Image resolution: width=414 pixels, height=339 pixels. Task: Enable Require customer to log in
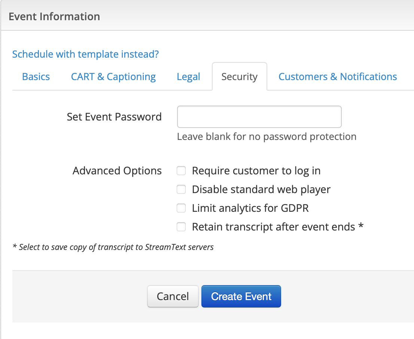coord(181,171)
